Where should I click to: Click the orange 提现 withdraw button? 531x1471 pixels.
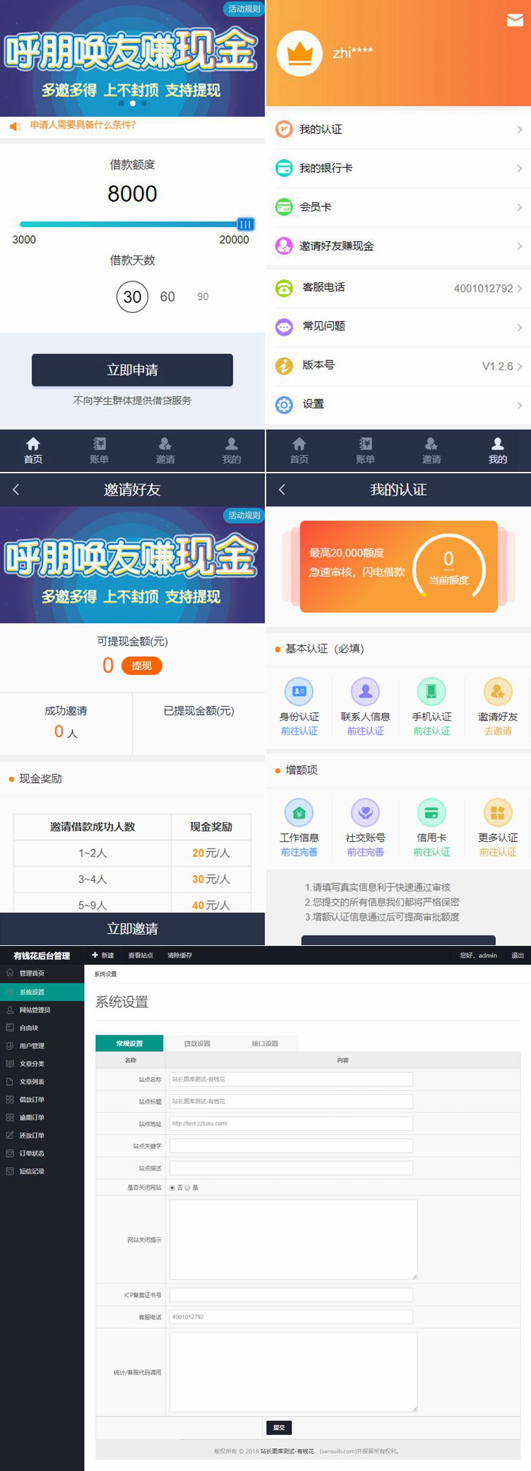point(142,666)
